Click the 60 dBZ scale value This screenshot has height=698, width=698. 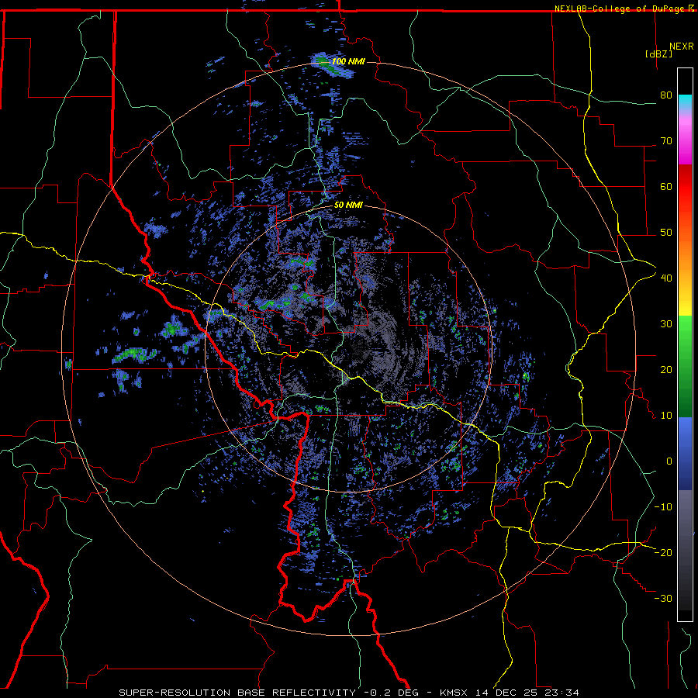(x=666, y=186)
